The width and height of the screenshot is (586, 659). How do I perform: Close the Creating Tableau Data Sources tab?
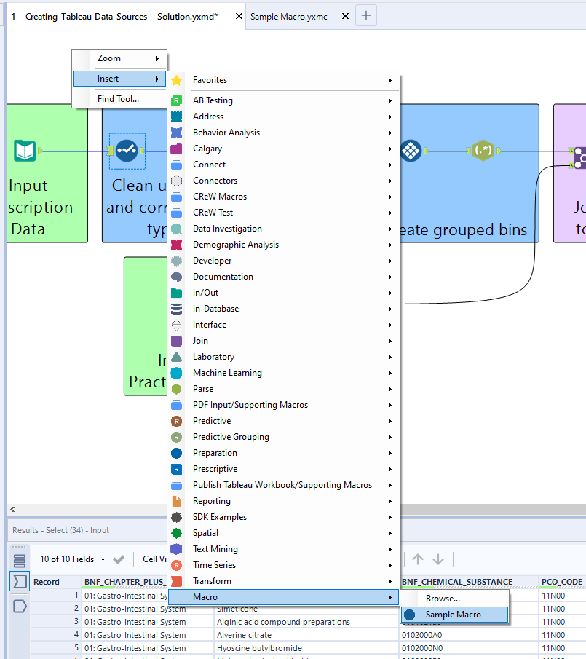(x=239, y=16)
